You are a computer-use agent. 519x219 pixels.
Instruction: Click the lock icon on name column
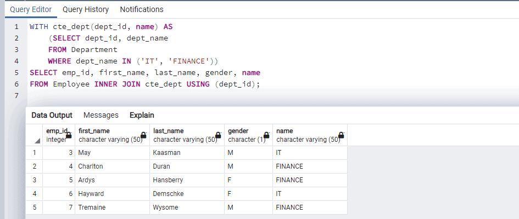point(341,135)
